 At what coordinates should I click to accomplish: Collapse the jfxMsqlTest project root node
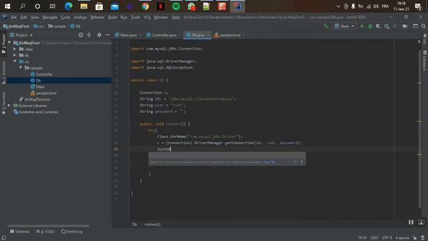[x=9, y=43]
